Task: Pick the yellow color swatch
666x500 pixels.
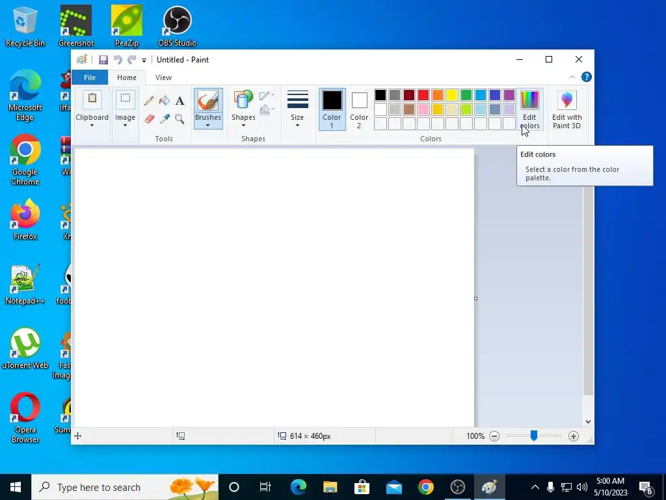Action: pyautogui.click(x=452, y=95)
